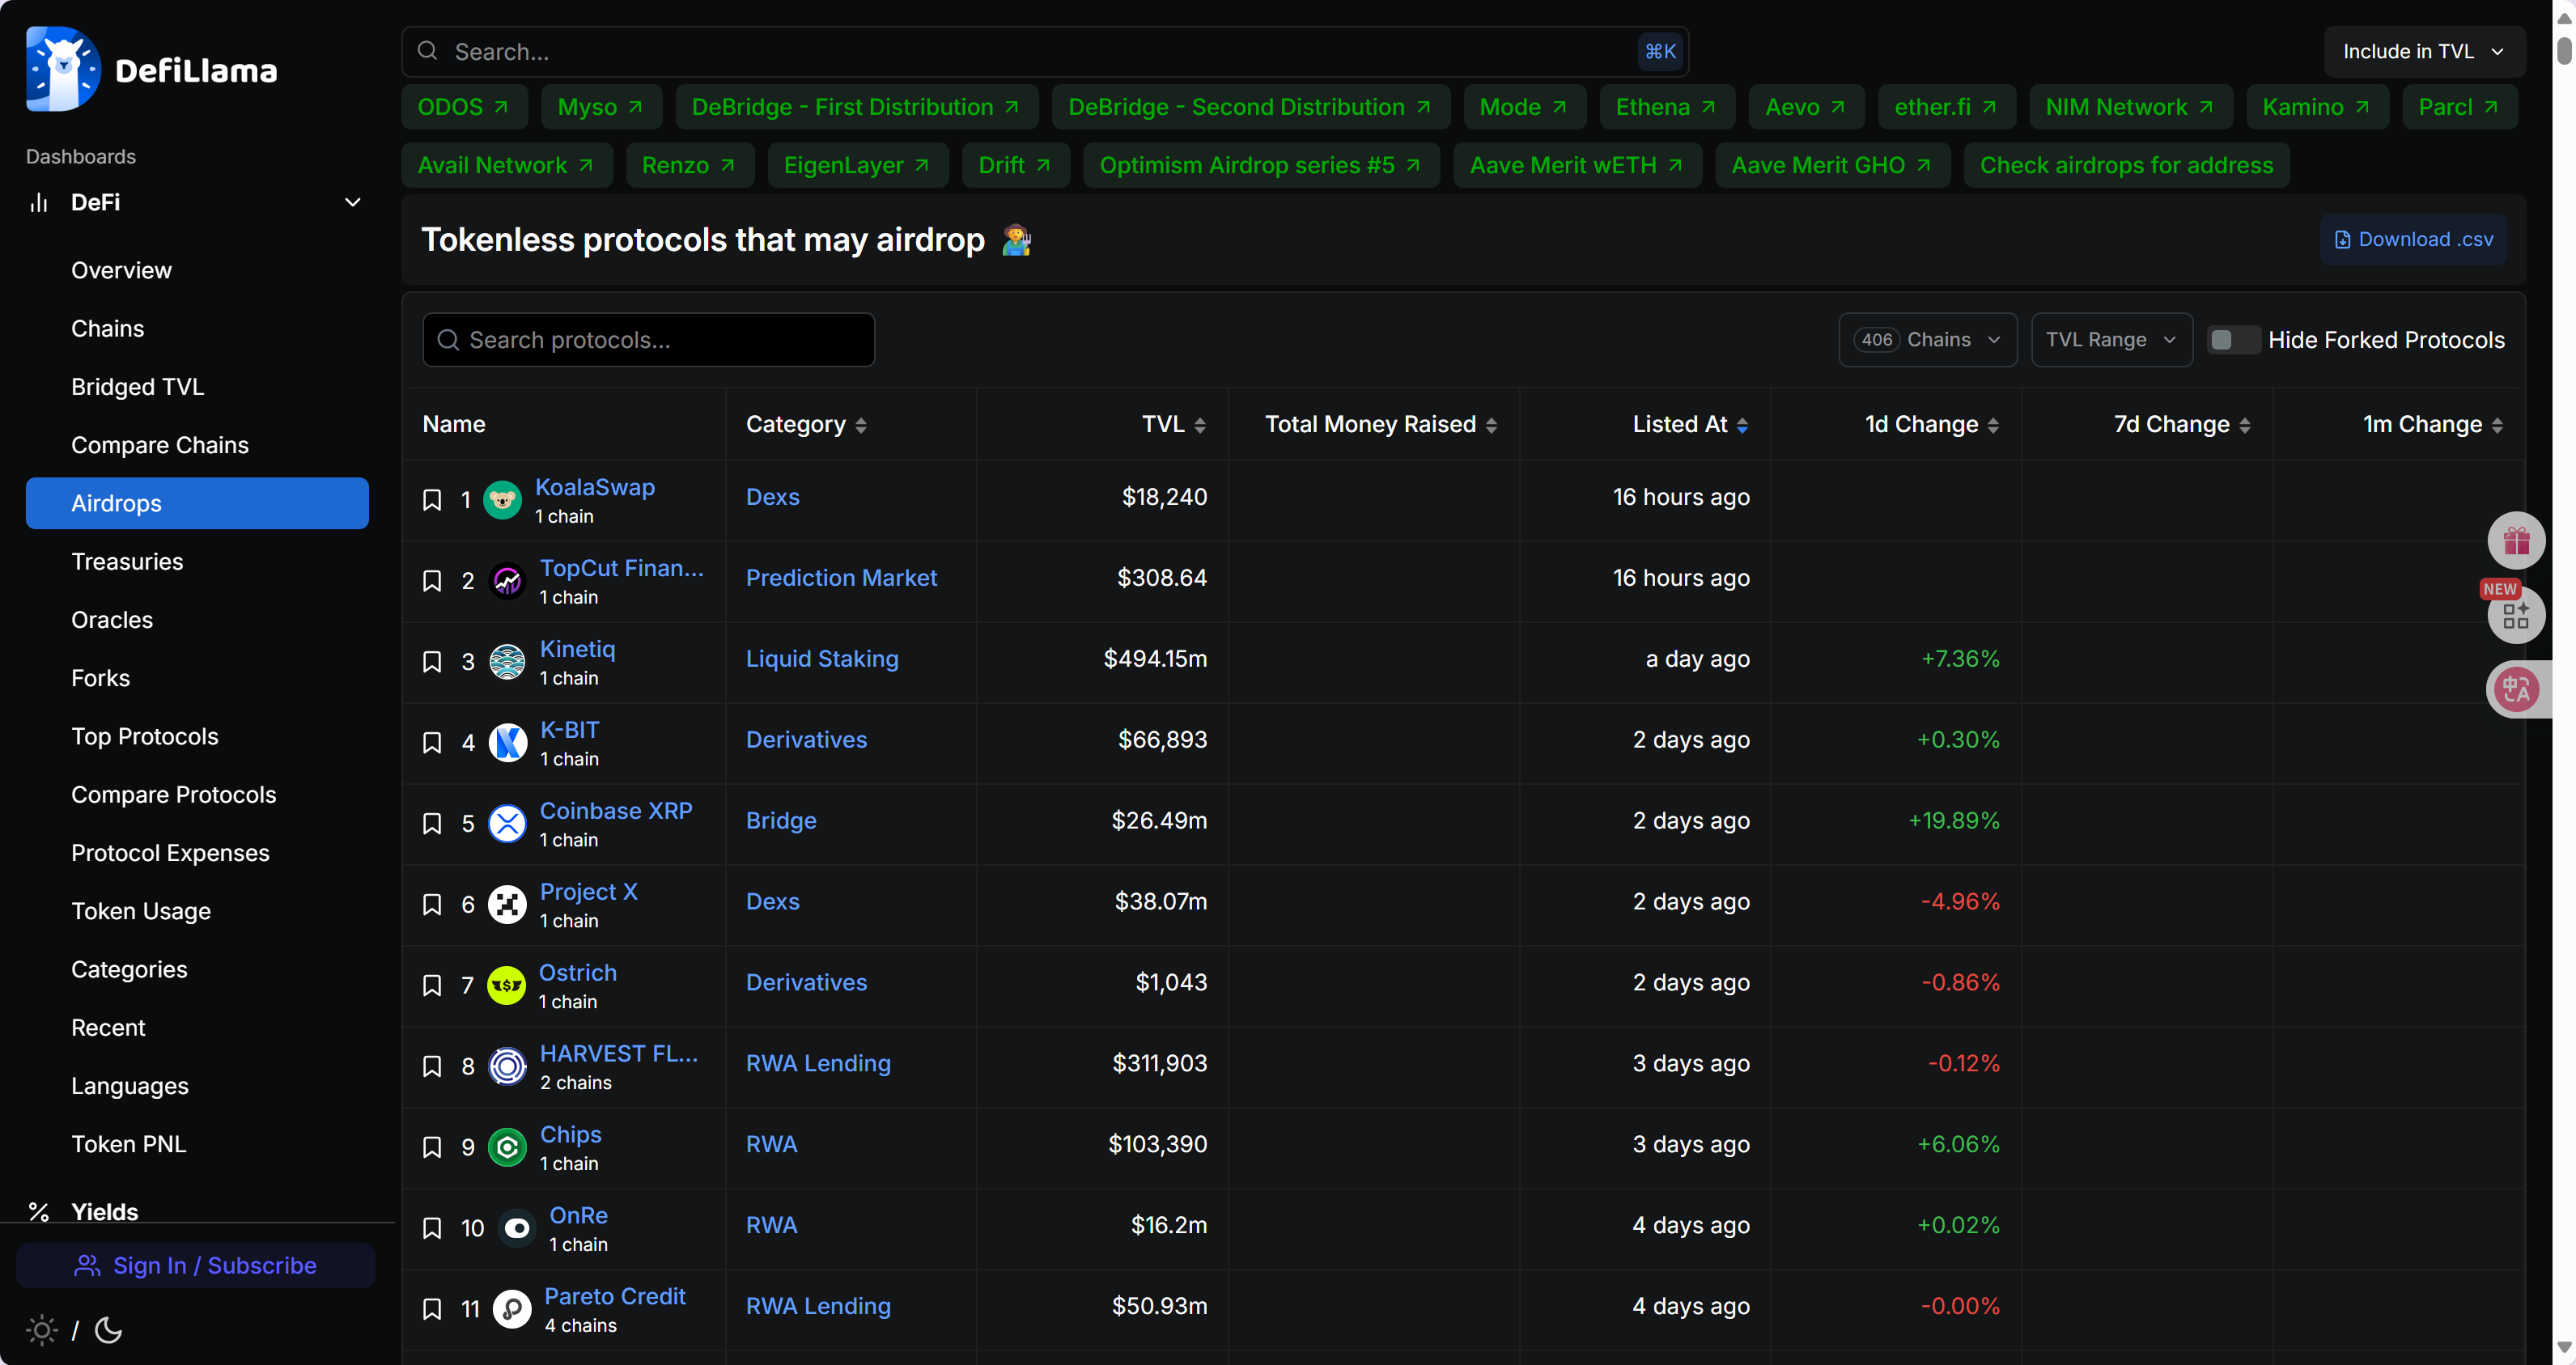This screenshot has width=2576, height=1365.
Task: Open Kamino airdrop link
Action: point(2316,107)
